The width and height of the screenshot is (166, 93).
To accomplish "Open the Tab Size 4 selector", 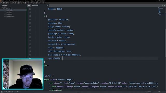I will coord(149,92).
